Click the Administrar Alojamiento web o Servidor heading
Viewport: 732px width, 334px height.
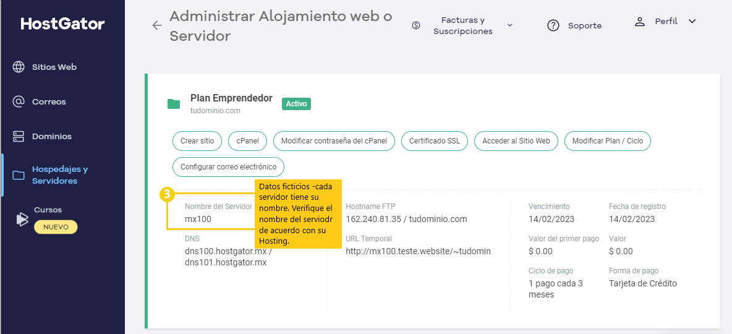click(x=281, y=26)
